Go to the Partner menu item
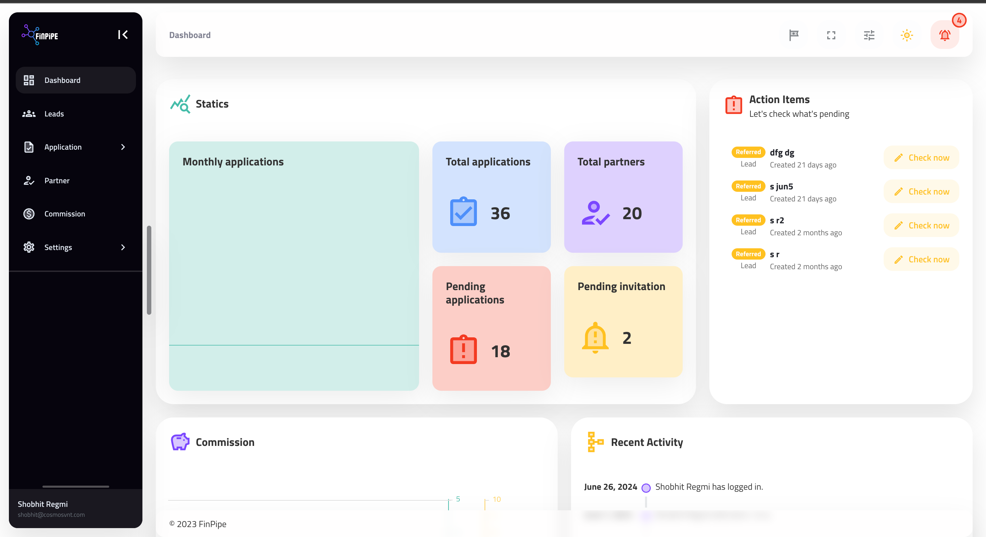The width and height of the screenshot is (986, 537). [56, 180]
